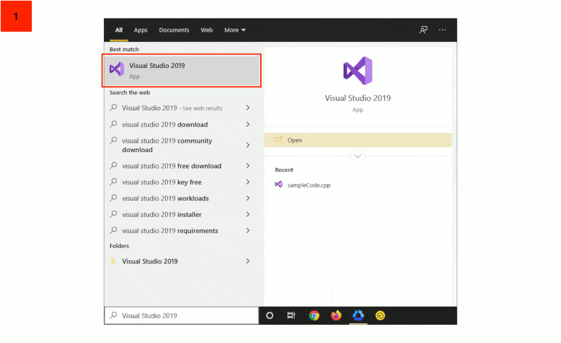Expand more actions with down chevron
This screenshot has height=343, width=561.
click(x=358, y=156)
